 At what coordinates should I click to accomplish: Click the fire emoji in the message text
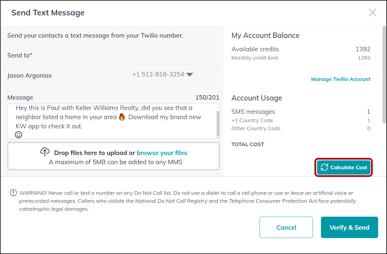(x=122, y=117)
